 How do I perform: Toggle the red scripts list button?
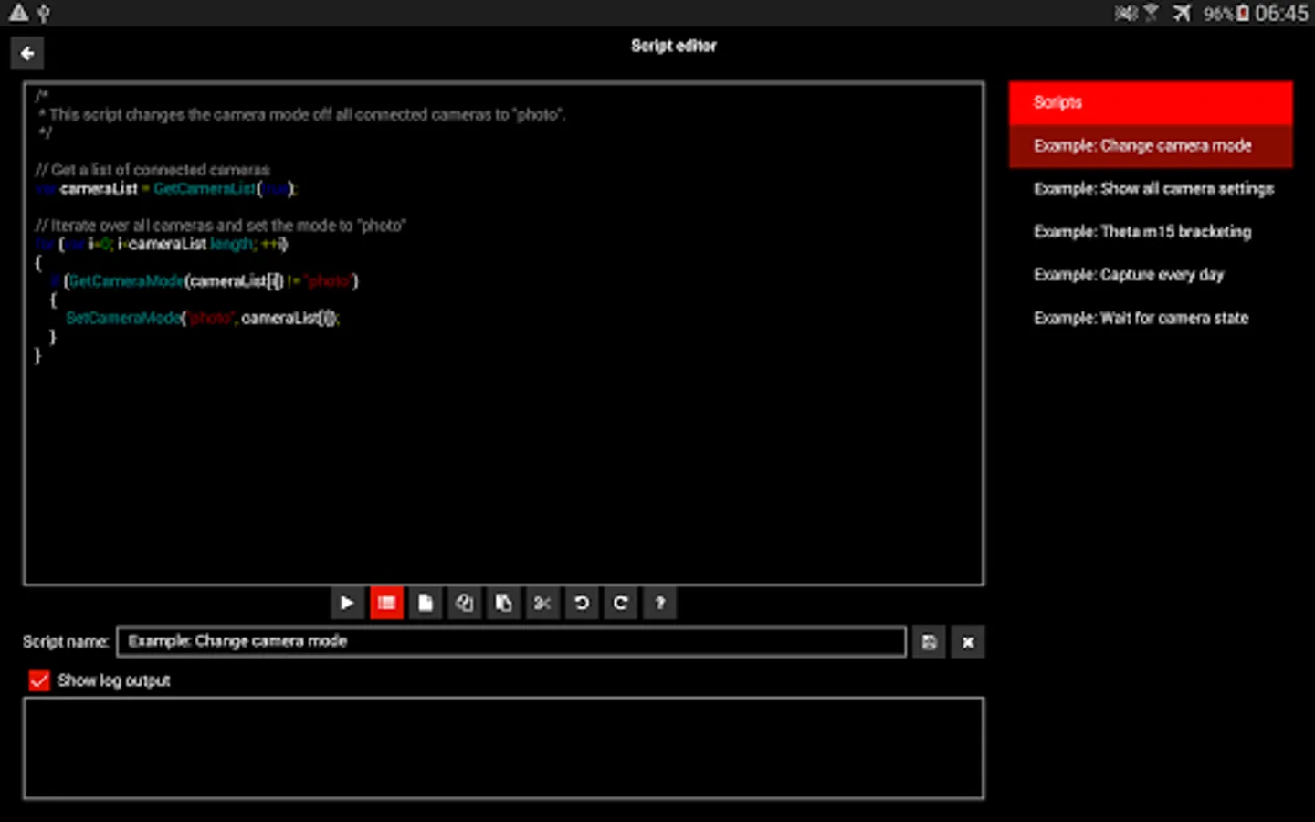coord(386,603)
